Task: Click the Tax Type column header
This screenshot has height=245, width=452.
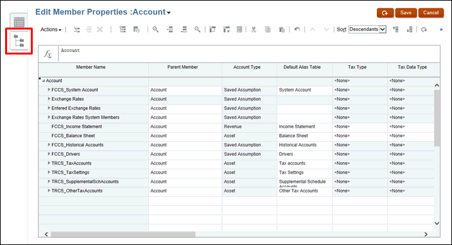Action: 357,67
